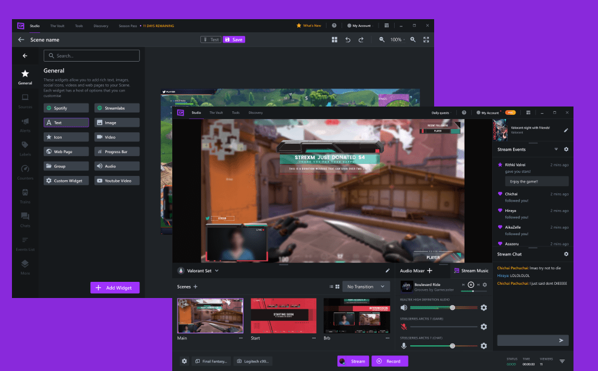The width and height of the screenshot is (598, 371).
Task: Open the Trains category icon
Action: 25,192
